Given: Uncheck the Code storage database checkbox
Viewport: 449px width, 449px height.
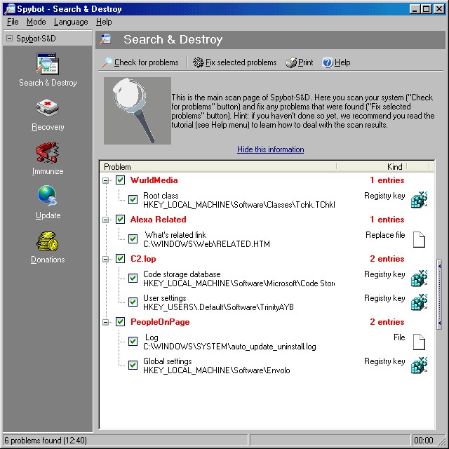Looking at the screenshot, I should pyautogui.click(x=133, y=278).
